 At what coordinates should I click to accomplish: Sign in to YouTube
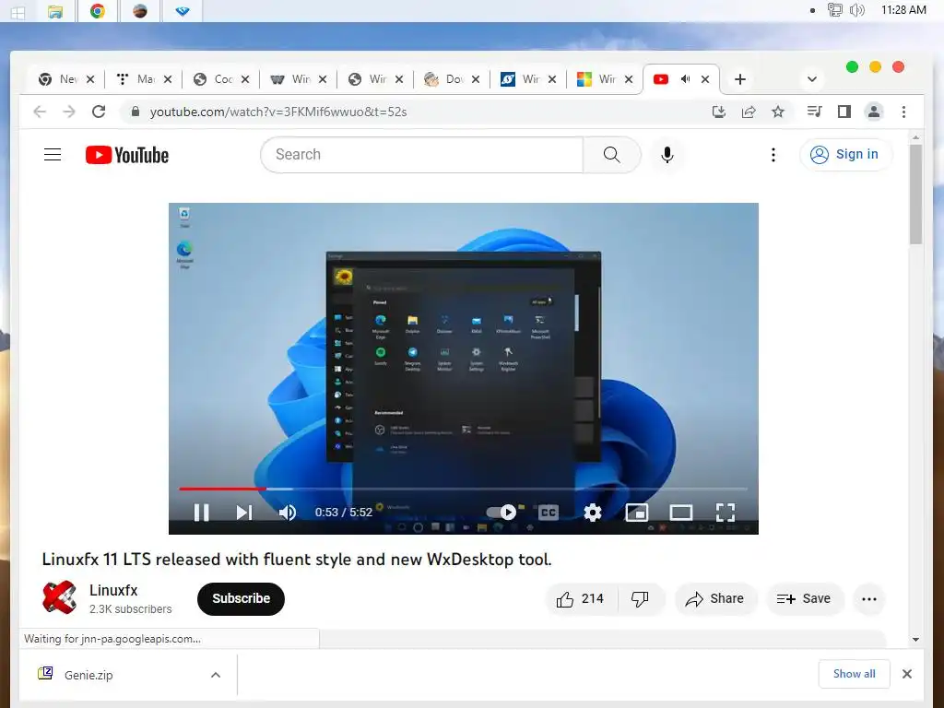pyautogui.click(x=846, y=155)
